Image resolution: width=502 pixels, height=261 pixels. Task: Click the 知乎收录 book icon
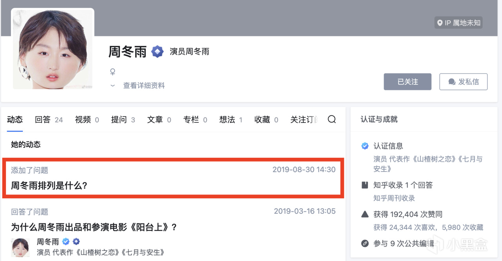[x=365, y=185]
